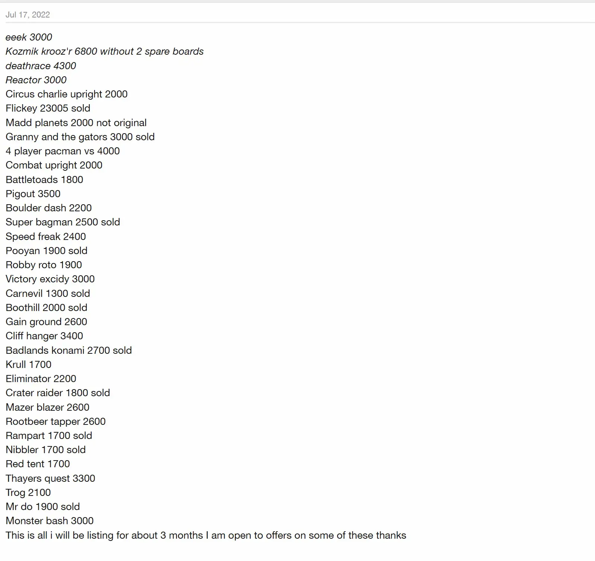
Task: Click Circus charlie upright 2000 line
Action: click(x=67, y=94)
